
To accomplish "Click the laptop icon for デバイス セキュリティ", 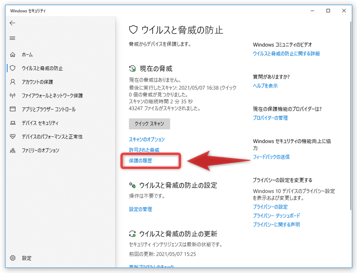I will 13,123.
